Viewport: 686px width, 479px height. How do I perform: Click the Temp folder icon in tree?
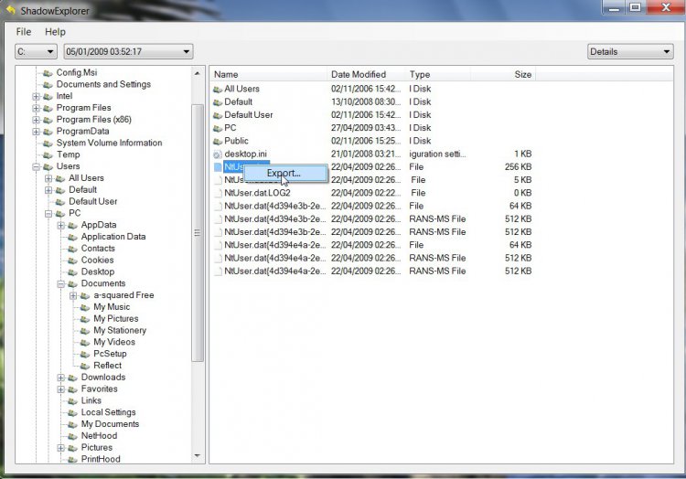[48, 155]
